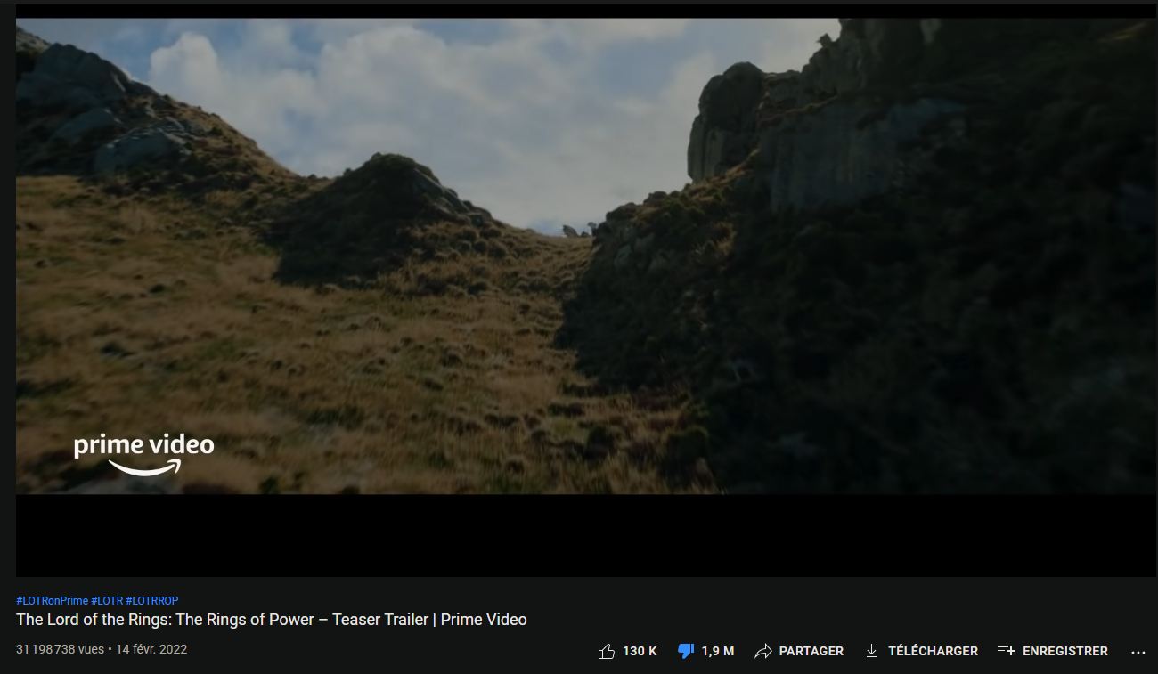This screenshot has height=674, width=1158.
Task: Share the video via PARTAGER
Action: tap(799, 651)
